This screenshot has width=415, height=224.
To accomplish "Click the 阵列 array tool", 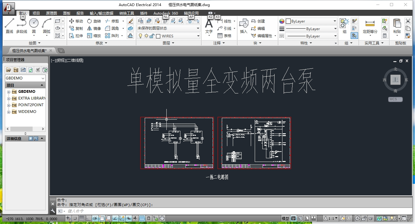I will point(112,36).
